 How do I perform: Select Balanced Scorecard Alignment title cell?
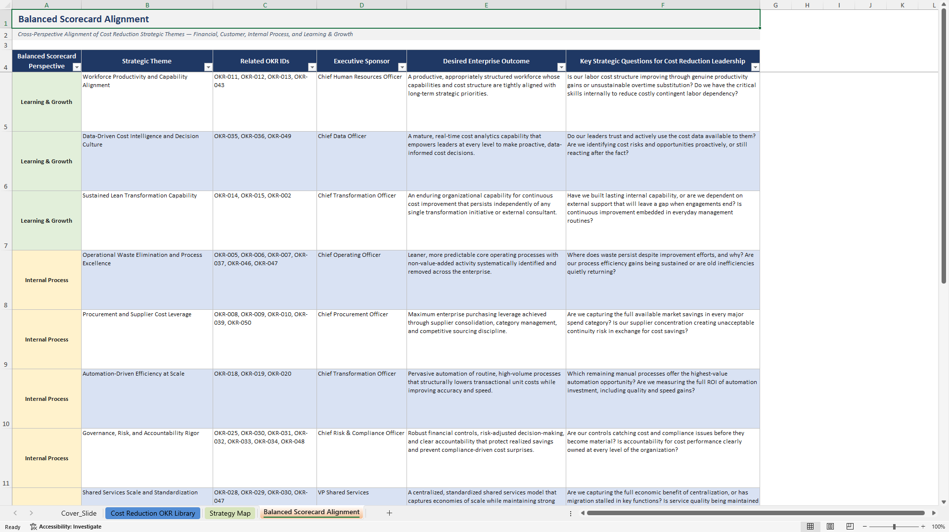click(x=386, y=19)
